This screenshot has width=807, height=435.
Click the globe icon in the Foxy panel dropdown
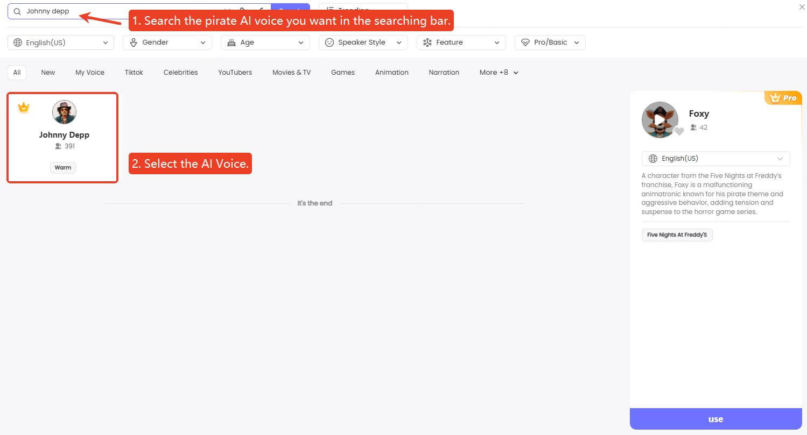653,159
